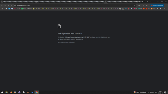Switch SWE keyboard language indicator
Viewport: 168px width, 94px height.
156,92
